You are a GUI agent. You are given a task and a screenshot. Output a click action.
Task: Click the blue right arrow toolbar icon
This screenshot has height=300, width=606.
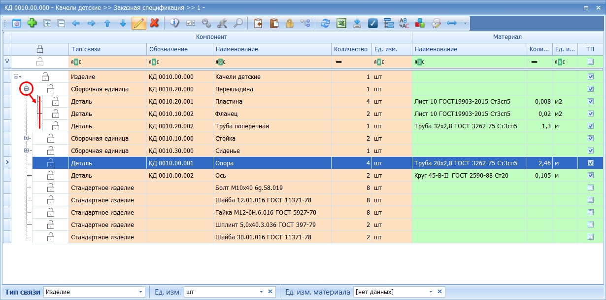click(91, 23)
